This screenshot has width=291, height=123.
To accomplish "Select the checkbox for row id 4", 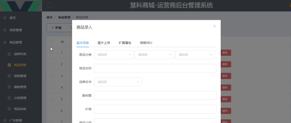I will point(51,88).
